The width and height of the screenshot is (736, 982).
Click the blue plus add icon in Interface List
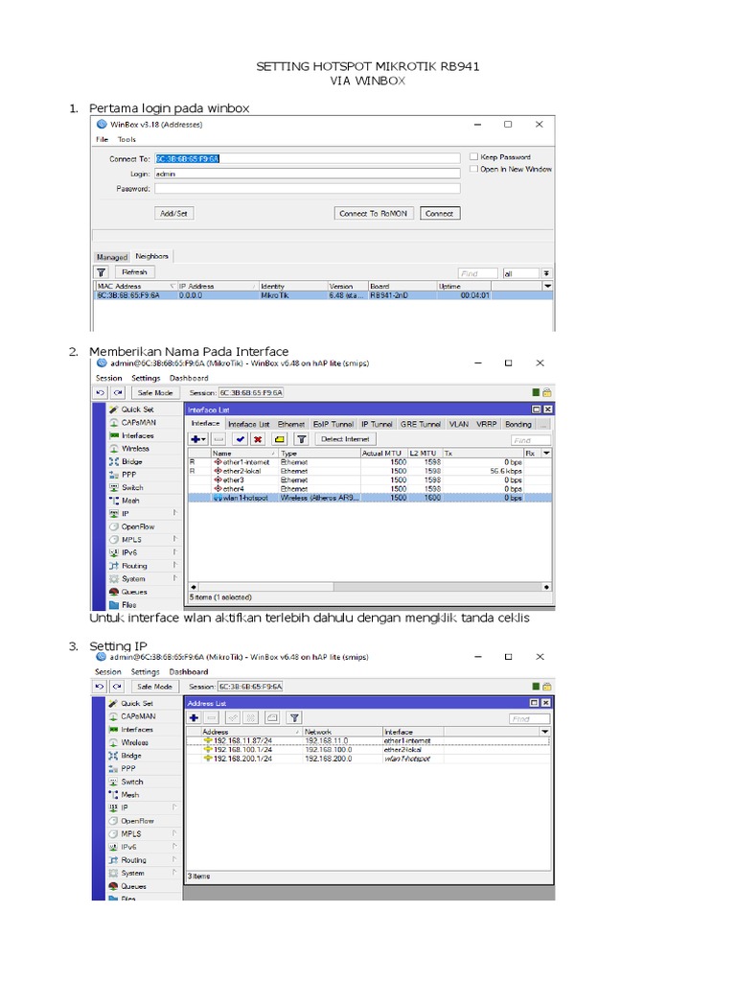pyautogui.click(x=197, y=439)
